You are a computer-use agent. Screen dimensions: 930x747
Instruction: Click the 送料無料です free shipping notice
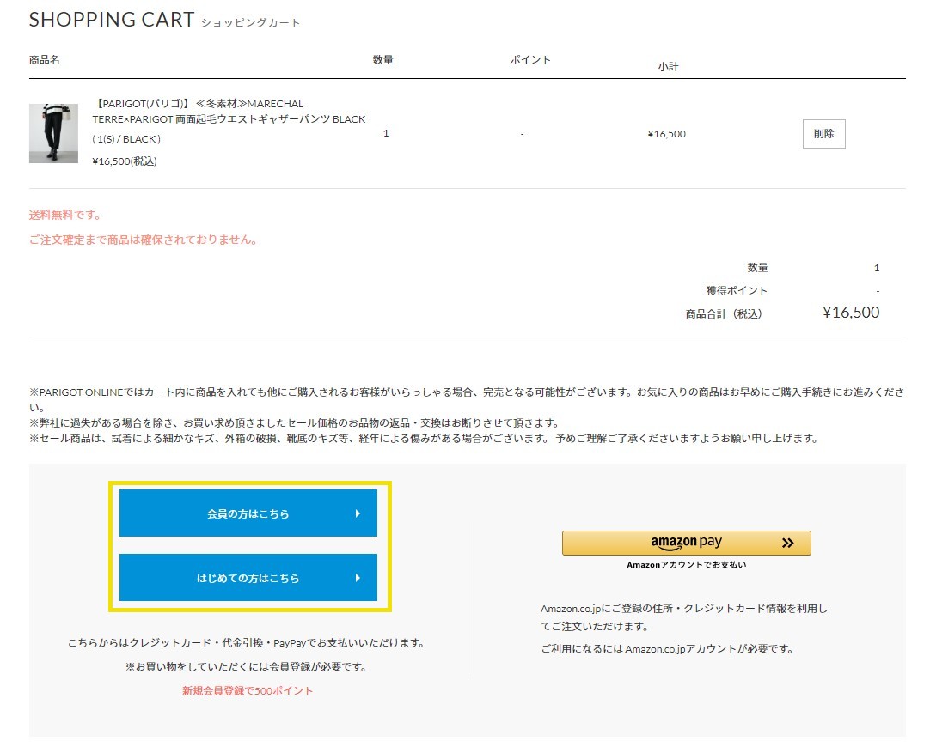pyautogui.click(x=64, y=215)
